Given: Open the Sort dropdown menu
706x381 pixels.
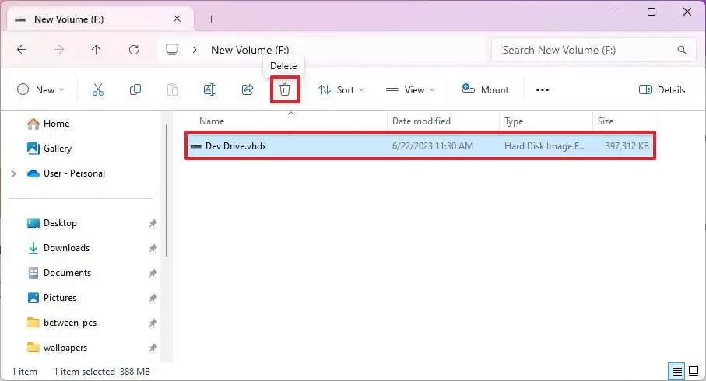Looking at the screenshot, I should point(341,90).
